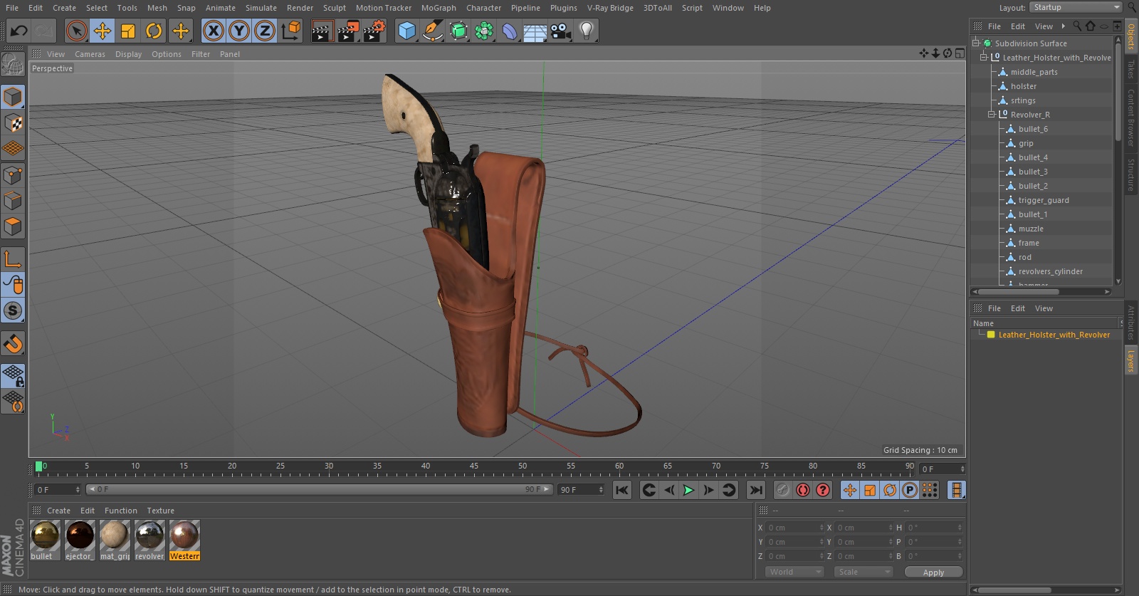Switch to the Takes side tab
This screenshot has height=596, width=1139.
(1131, 68)
